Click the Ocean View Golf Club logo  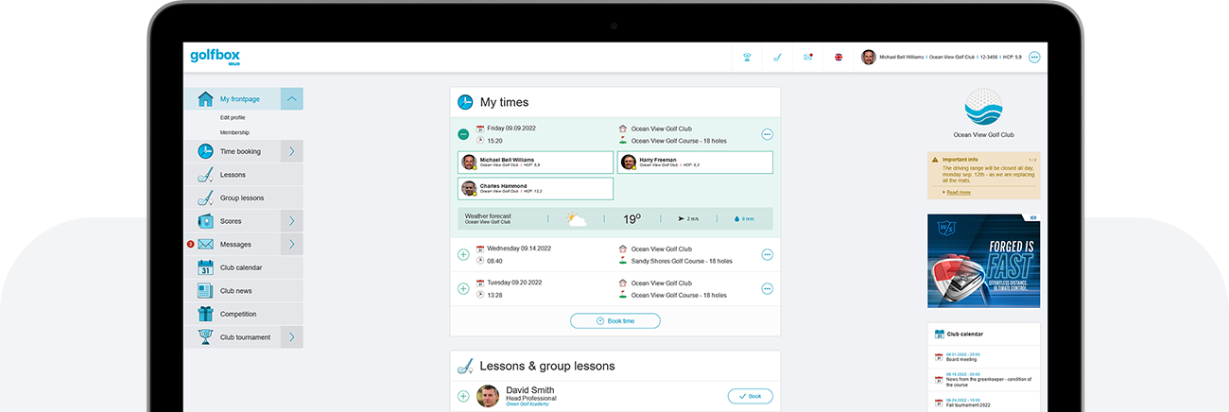point(983,108)
